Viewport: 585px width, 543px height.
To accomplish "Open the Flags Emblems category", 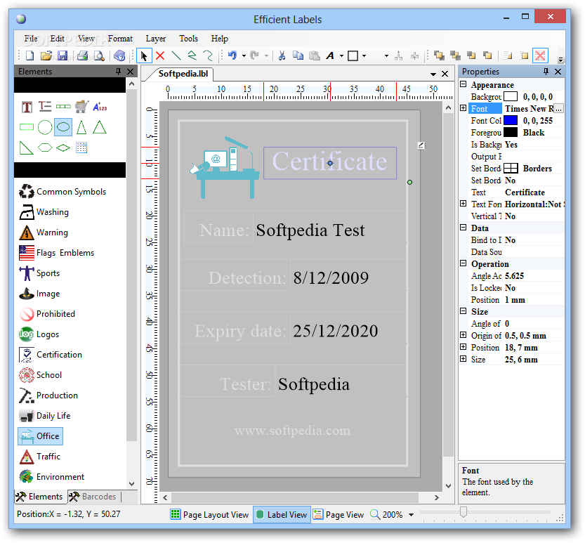I will (57, 253).
